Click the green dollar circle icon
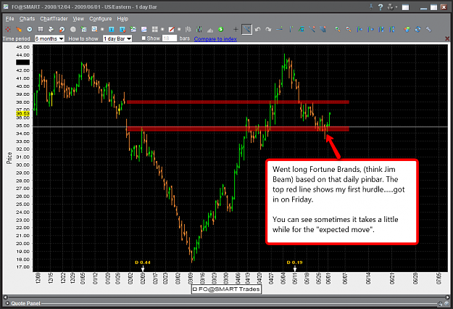Viewport: 453px width, 309px height. 221,29
